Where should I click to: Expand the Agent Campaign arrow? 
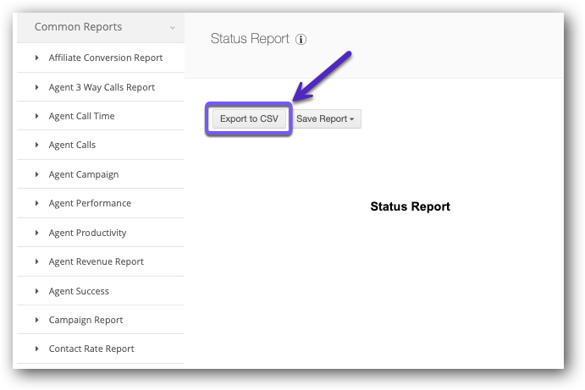coord(36,174)
